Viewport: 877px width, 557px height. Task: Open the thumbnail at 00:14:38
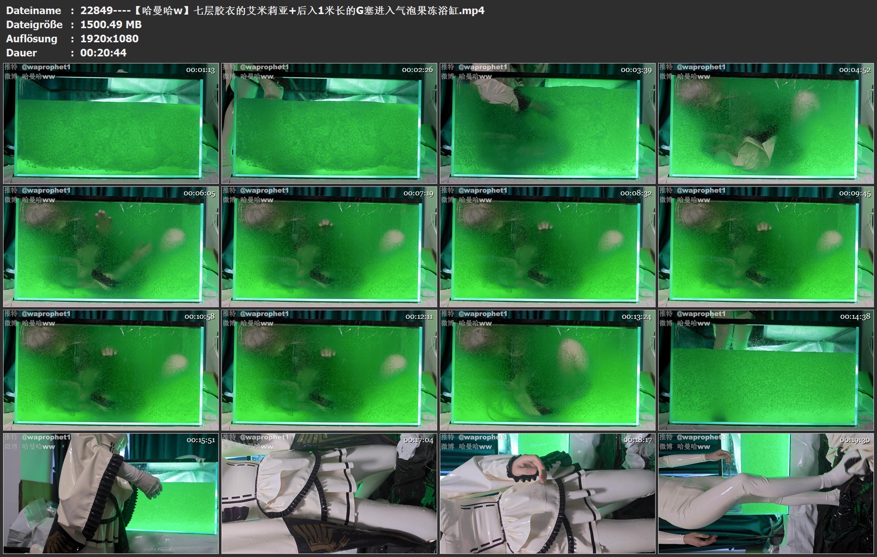[766, 370]
